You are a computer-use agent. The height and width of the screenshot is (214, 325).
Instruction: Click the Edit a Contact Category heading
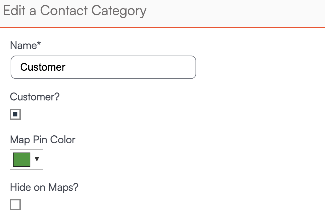pos(75,11)
